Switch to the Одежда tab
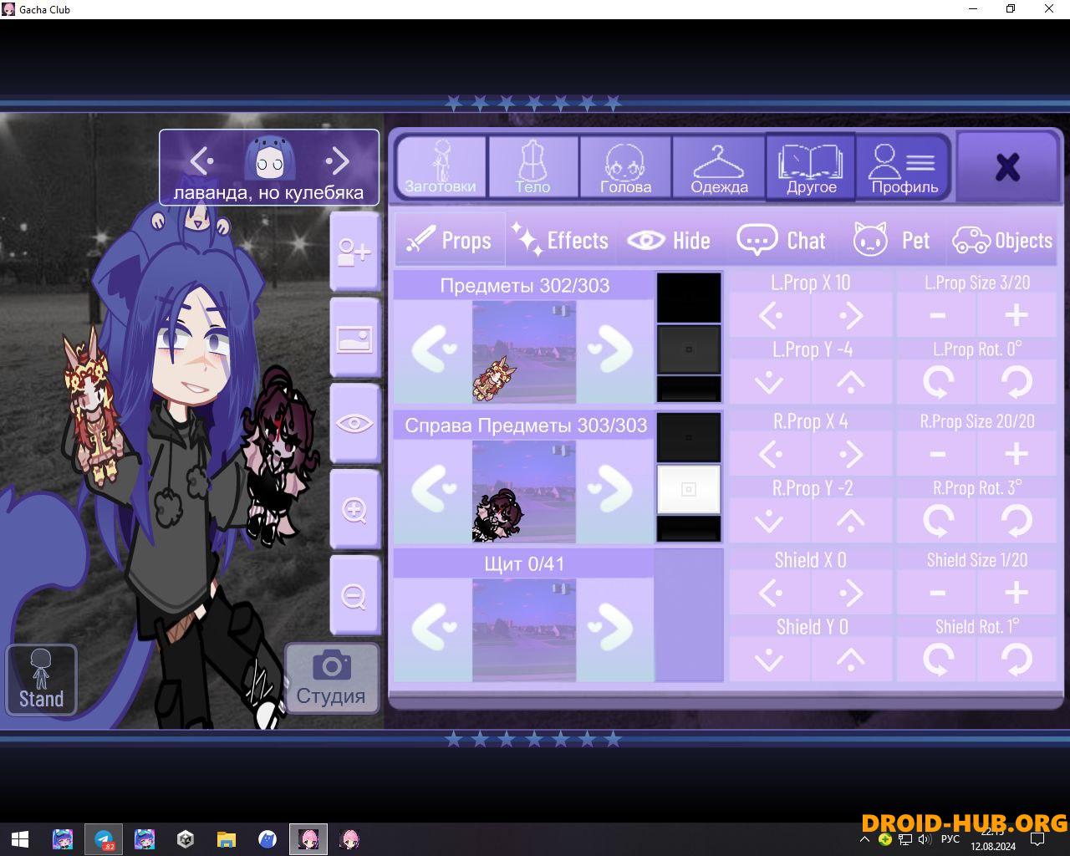 tap(719, 168)
